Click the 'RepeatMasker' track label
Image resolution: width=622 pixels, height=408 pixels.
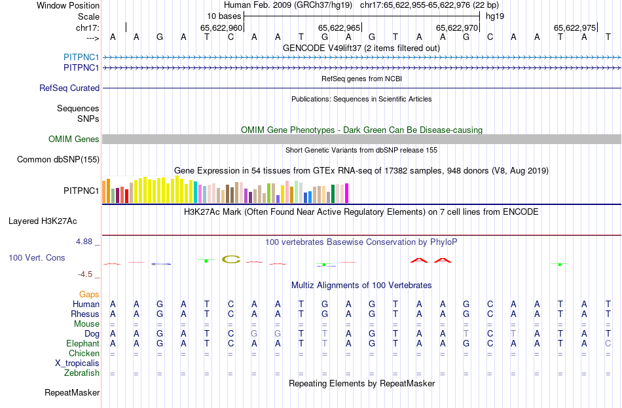pos(72,392)
